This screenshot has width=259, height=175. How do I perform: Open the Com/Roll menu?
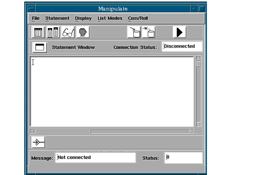coord(138,18)
